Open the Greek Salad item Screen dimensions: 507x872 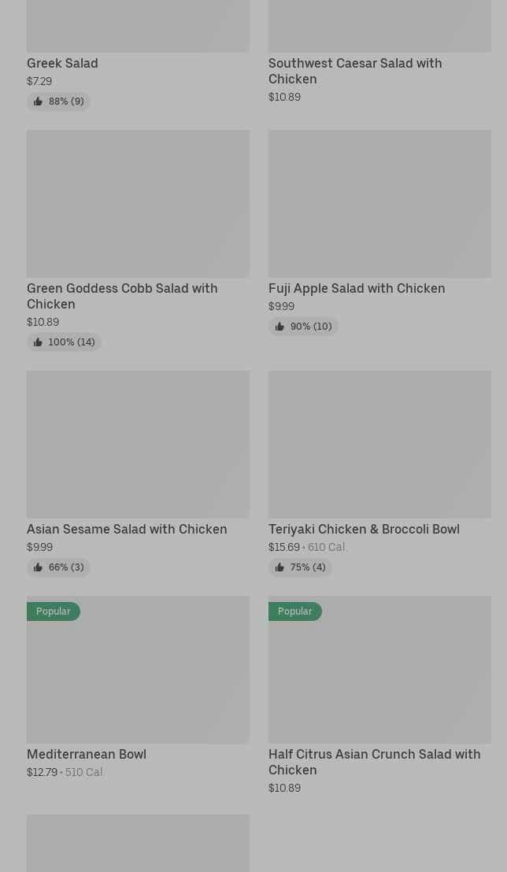pyautogui.click(x=62, y=63)
